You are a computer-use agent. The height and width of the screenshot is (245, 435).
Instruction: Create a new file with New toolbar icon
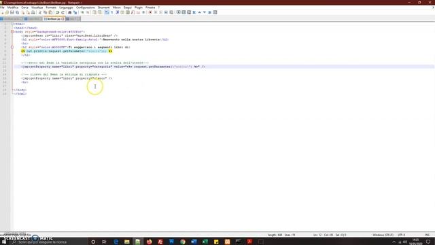(1, 12)
